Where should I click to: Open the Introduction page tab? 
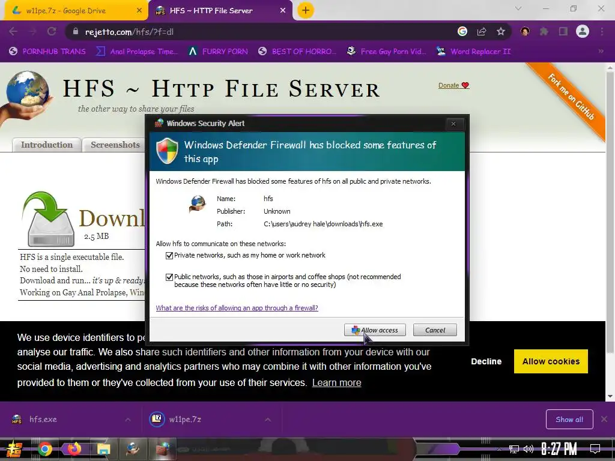(x=47, y=145)
